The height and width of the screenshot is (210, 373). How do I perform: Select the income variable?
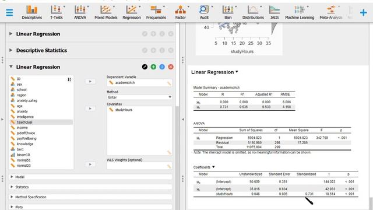[x=41, y=128]
